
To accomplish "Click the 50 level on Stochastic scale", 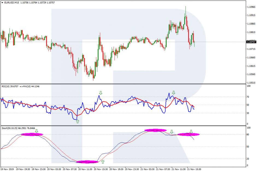I will tap(248, 147).
